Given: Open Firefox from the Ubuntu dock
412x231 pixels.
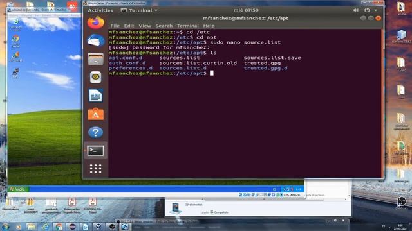Looking at the screenshot, I should [96, 22].
